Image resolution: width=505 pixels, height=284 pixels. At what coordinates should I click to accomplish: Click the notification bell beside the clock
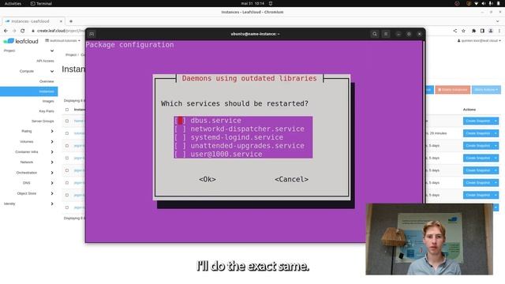click(x=271, y=3)
